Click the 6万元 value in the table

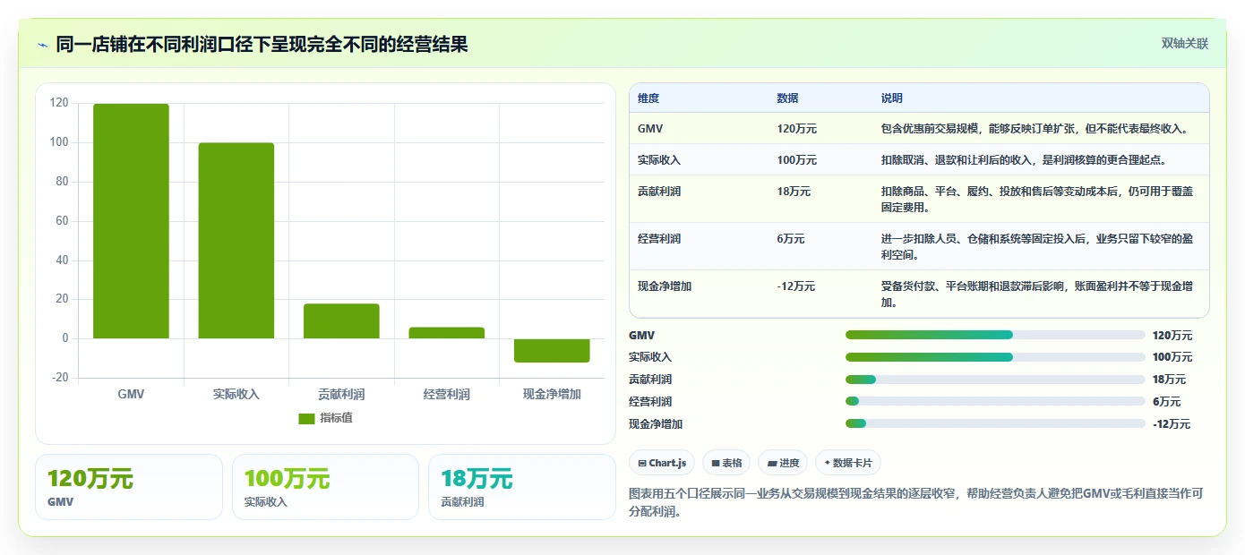click(x=791, y=239)
